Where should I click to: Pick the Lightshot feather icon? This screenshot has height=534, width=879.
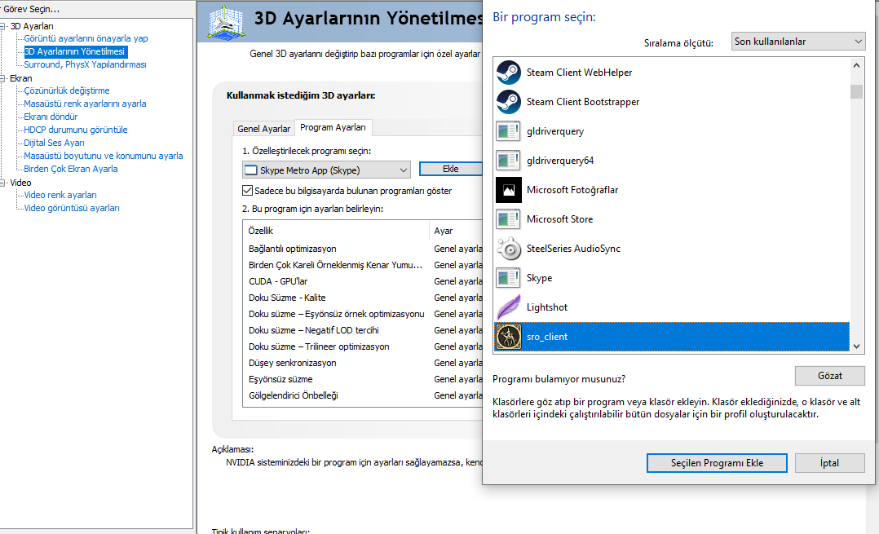tap(509, 307)
